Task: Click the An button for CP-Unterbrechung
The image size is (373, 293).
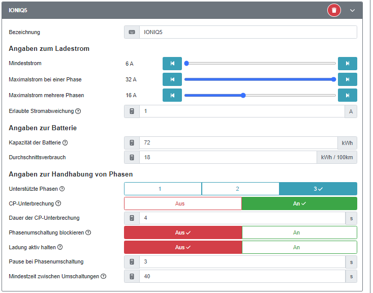Action: coord(299,203)
